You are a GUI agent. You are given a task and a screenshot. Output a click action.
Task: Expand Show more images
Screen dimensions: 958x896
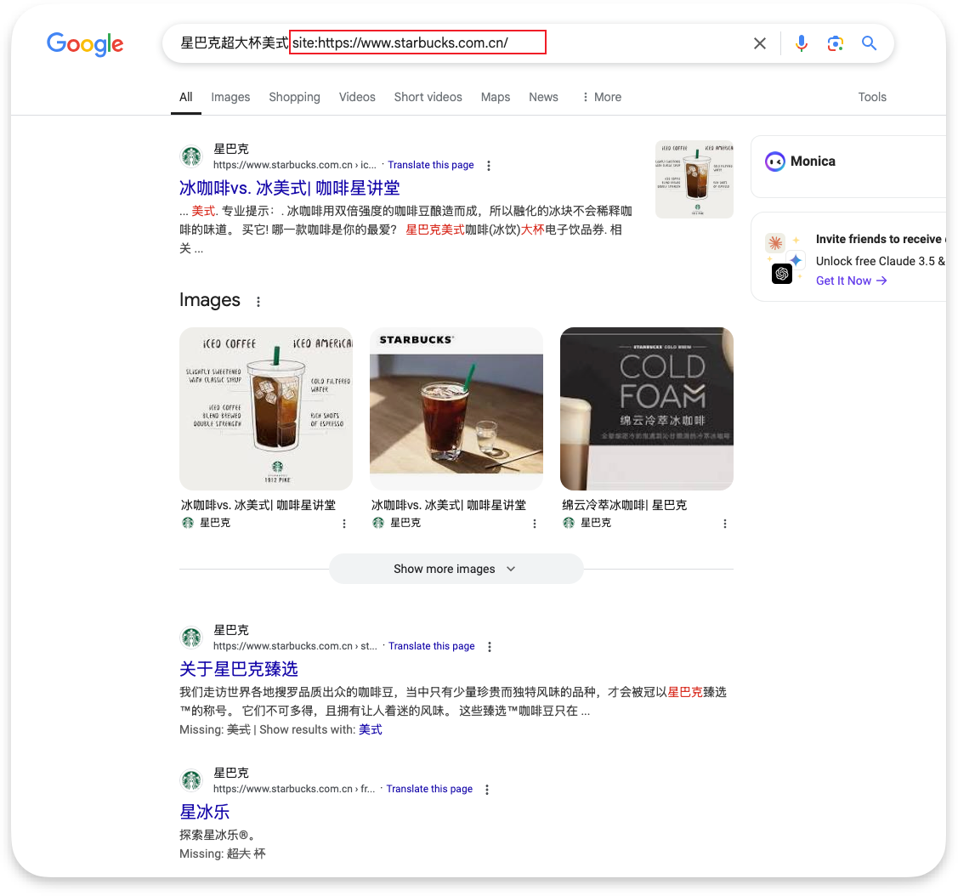coord(456,569)
